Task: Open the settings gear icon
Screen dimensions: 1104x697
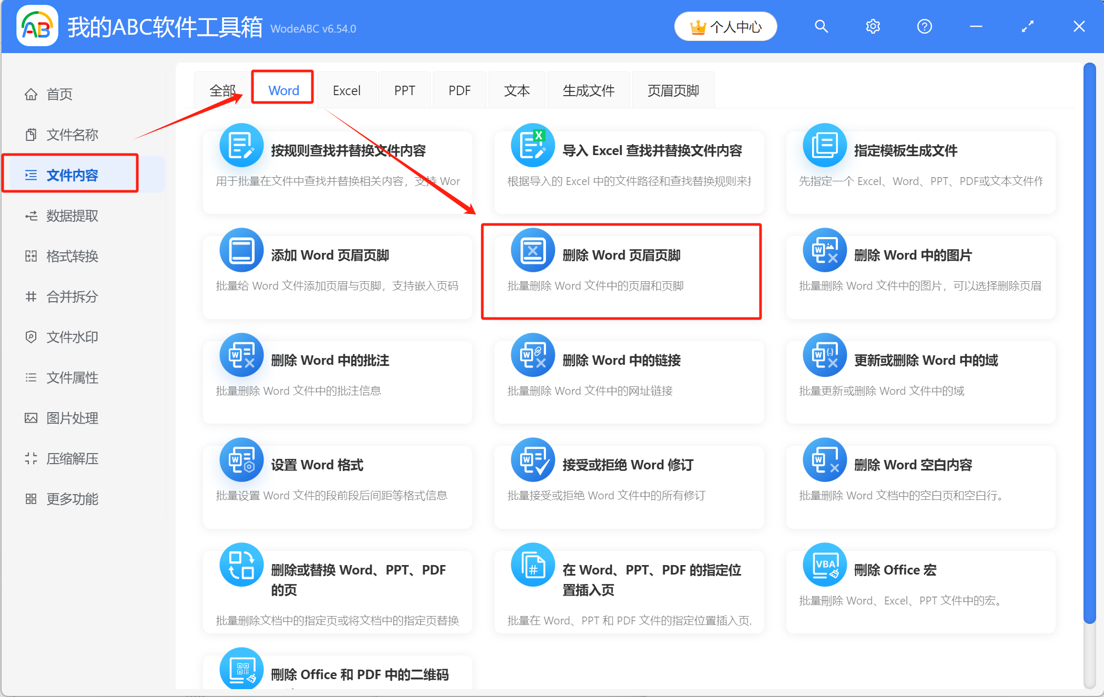Action: 872,26
